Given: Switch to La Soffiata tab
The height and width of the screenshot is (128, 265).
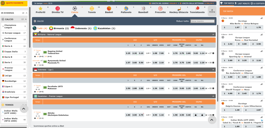Looking at the screenshot, I should coord(257,3).
